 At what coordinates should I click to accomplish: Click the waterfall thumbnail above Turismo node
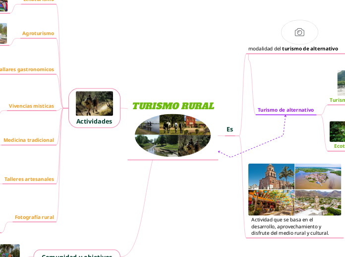click(341, 83)
